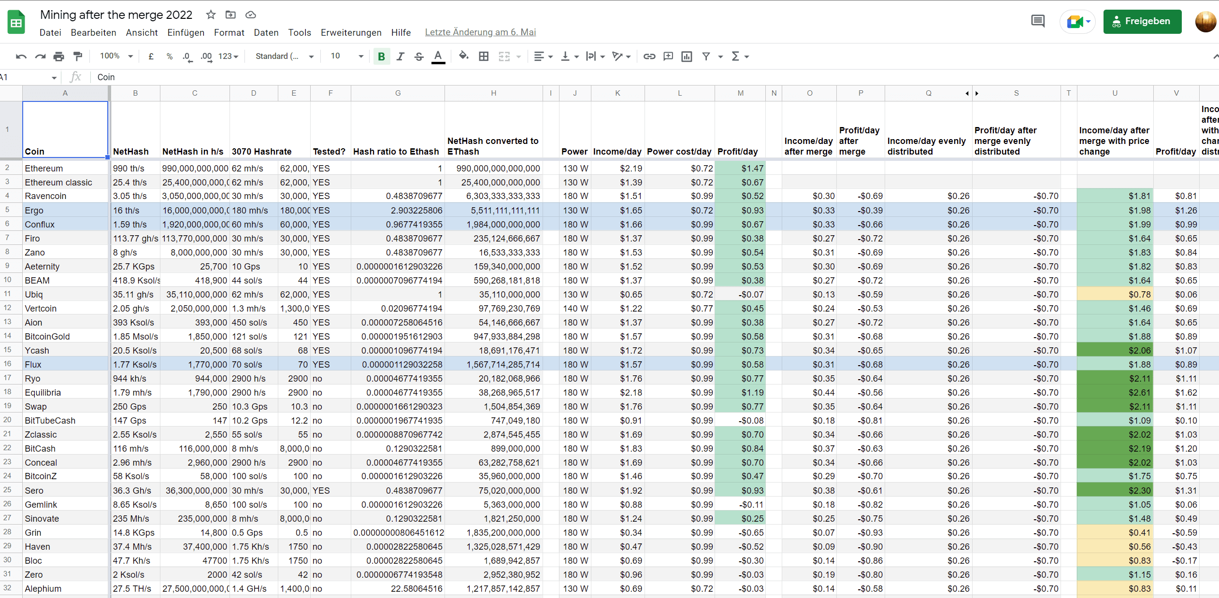Image resolution: width=1219 pixels, height=598 pixels.
Task: Move document with folder icon
Action: (x=230, y=14)
